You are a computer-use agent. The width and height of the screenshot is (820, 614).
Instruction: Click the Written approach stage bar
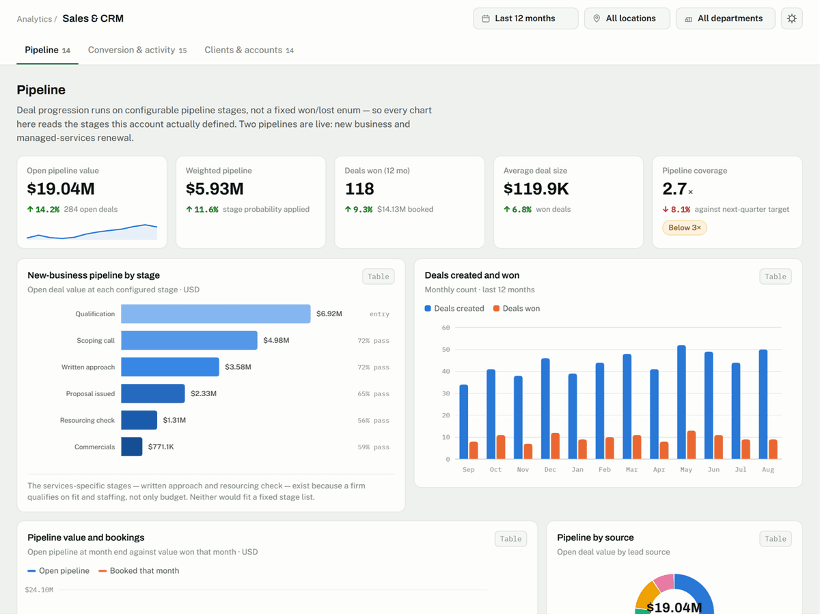[x=170, y=367]
